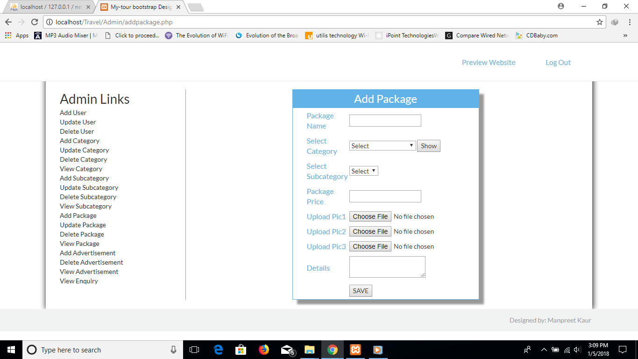Reload the page with the refresh icon
The height and width of the screenshot is (359, 638).
pos(34,22)
